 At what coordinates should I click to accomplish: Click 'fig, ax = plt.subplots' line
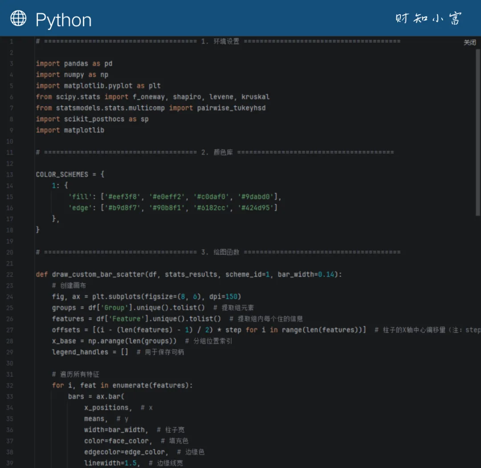point(147,297)
